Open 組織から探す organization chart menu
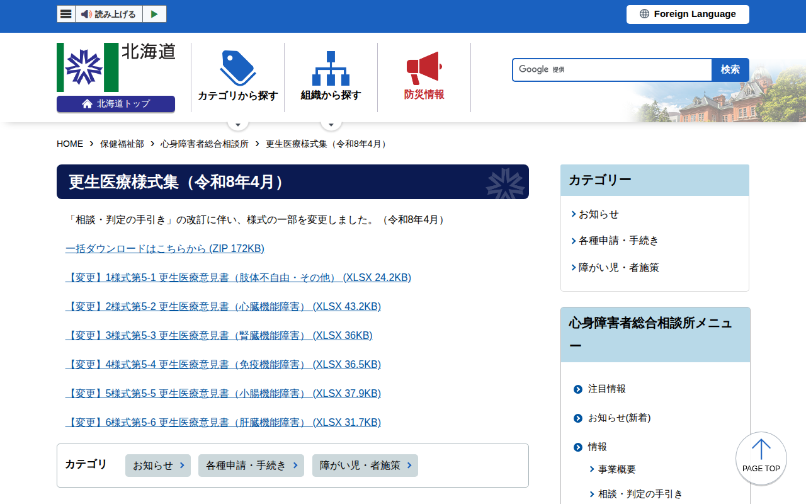 (331, 77)
